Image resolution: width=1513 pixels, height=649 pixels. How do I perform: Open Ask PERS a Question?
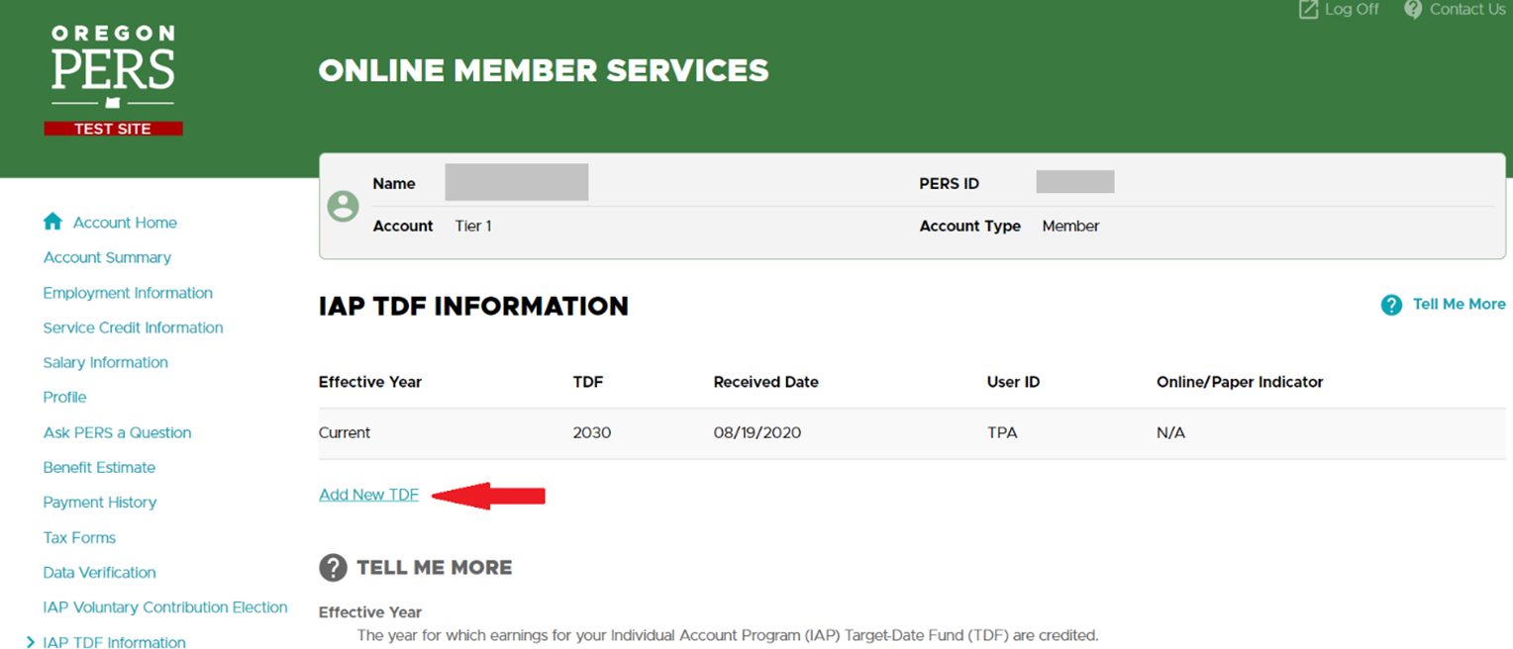pyautogui.click(x=117, y=432)
